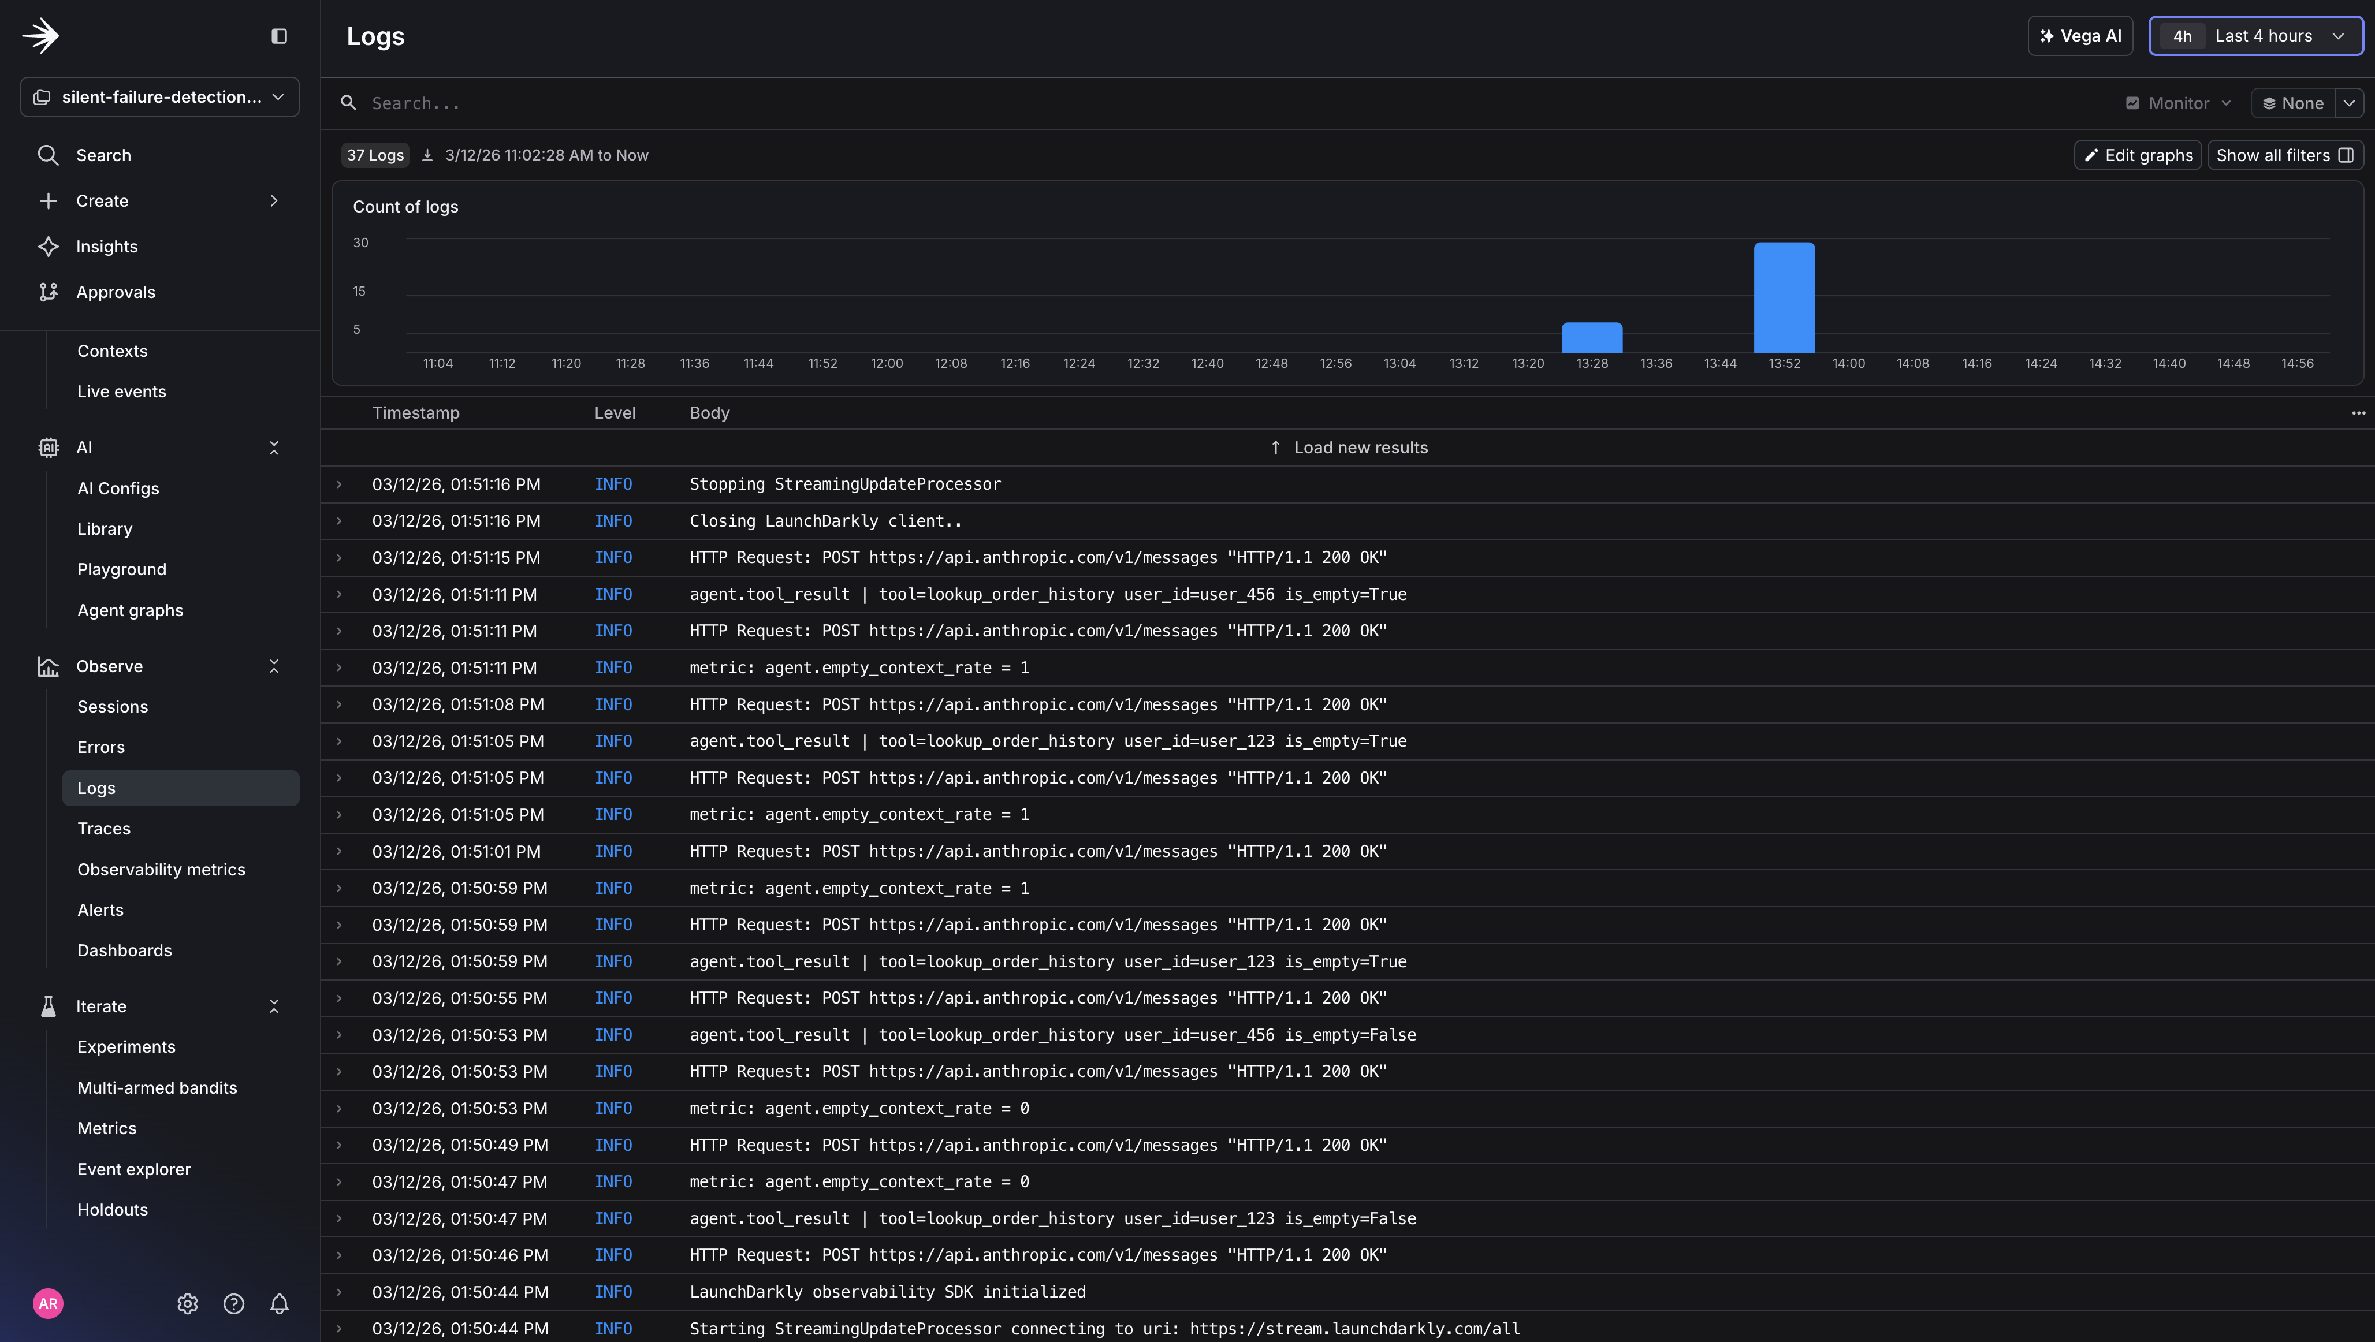This screenshot has width=2375, height=1342.
Task: Open the Search page from the sidebar
Action: (x=102, y=155)
